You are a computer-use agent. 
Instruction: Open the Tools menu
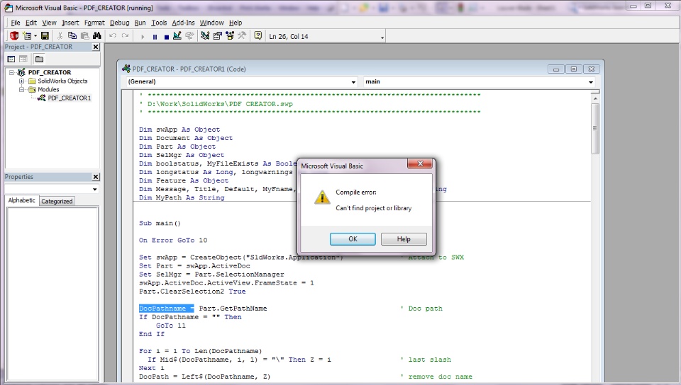(159, 23)
